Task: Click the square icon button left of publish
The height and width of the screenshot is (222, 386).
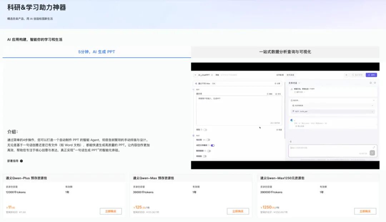Action: pos(346,75)
